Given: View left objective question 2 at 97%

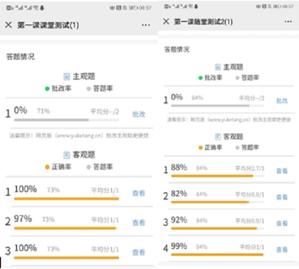Looking at the screenshot, I should coord(139,223).
